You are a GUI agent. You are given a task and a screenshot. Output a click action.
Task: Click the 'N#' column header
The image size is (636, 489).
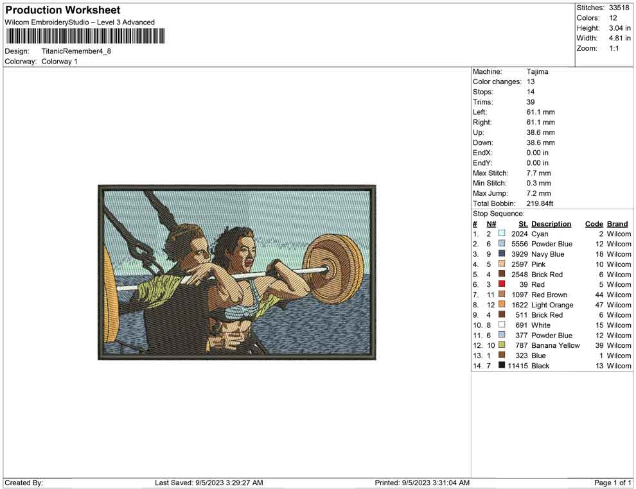491,223
